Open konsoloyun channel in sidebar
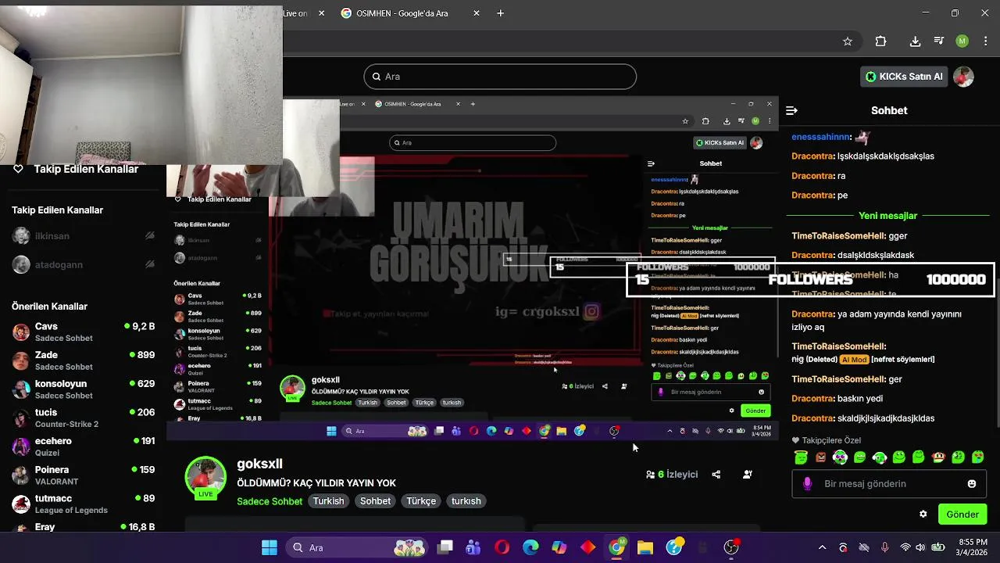Viewport: 1000px width, 563px height. click(84, 389)
